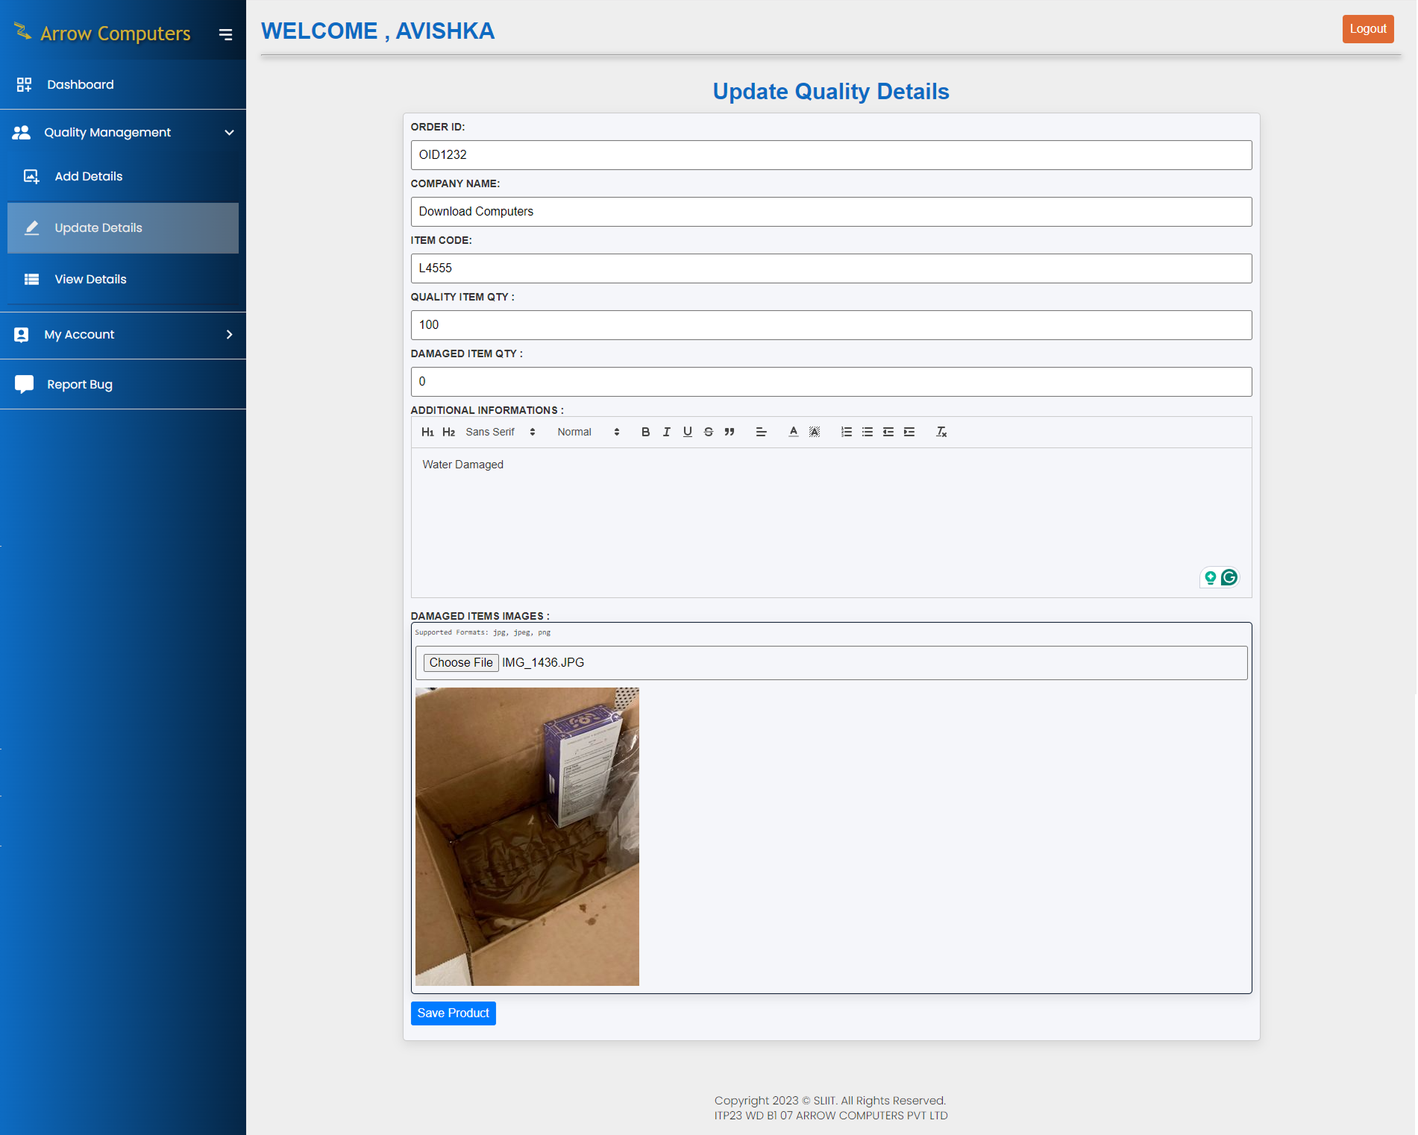Toggle bullet list formatting

[867, 432]
